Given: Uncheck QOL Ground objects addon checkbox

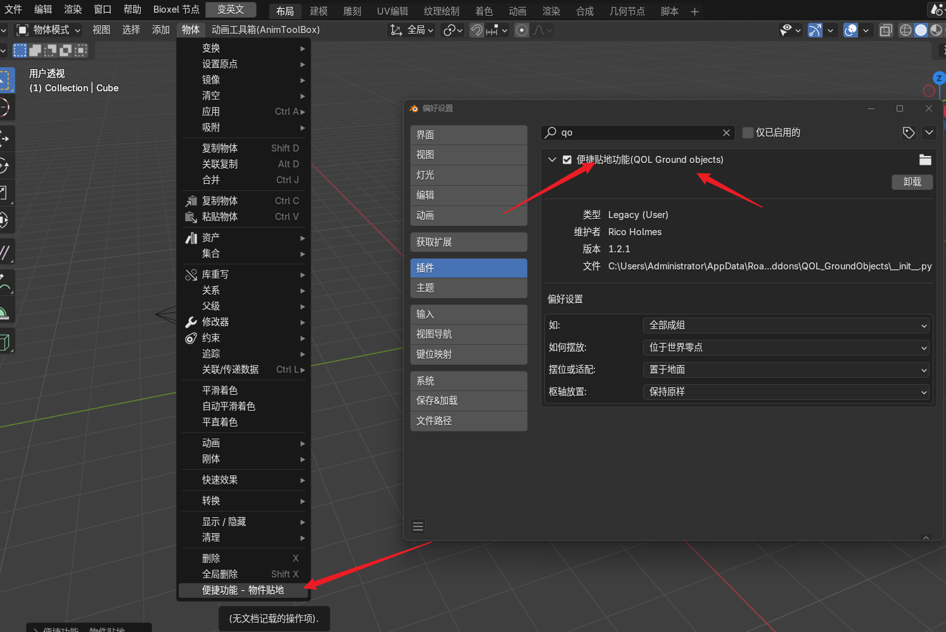Looking at the screenshot, I should 567,160.
